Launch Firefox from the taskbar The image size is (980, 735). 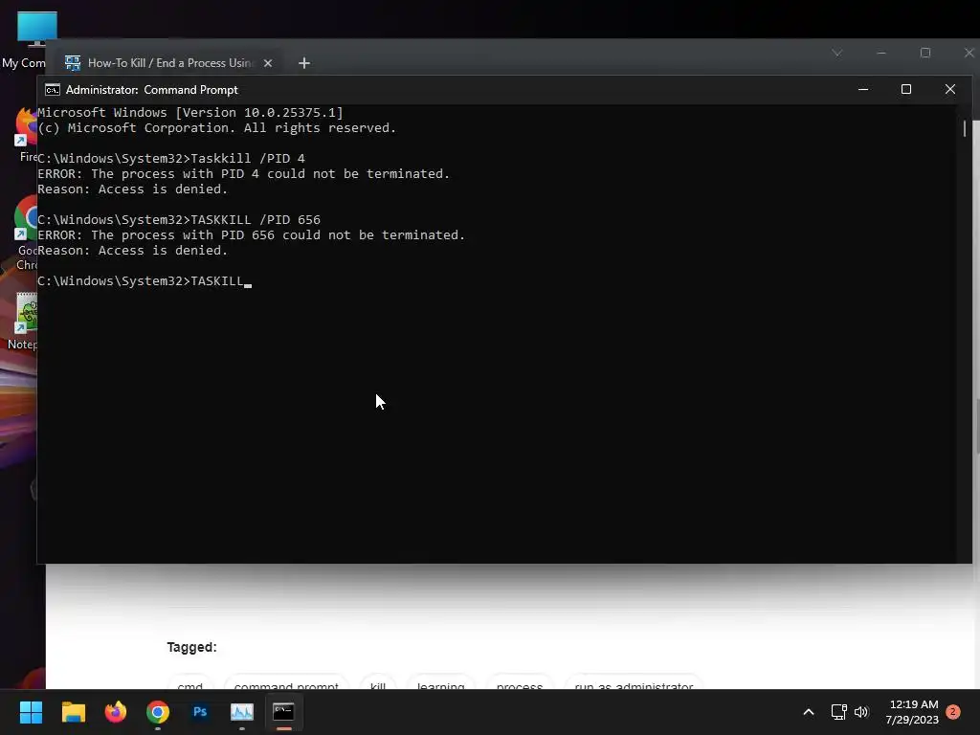pos(115,712)
